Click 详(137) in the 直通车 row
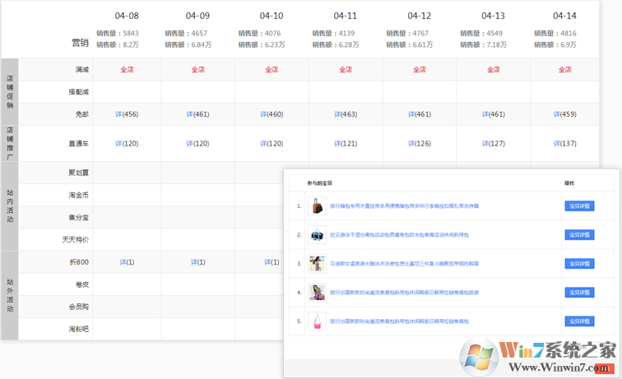Image resolution: width=622 pixels, height=379 pixels. tap(564, 144)
